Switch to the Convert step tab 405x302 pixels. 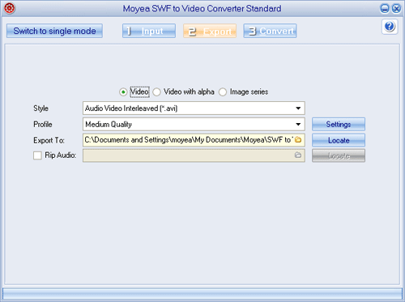[270, 31]
